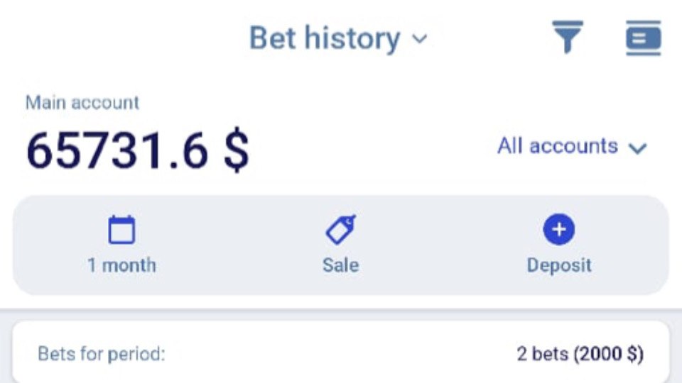Click the 2 bets (2000 $) summary
Image resolution: width=682 pixels, height=383 pixels.
click(580, 354)
